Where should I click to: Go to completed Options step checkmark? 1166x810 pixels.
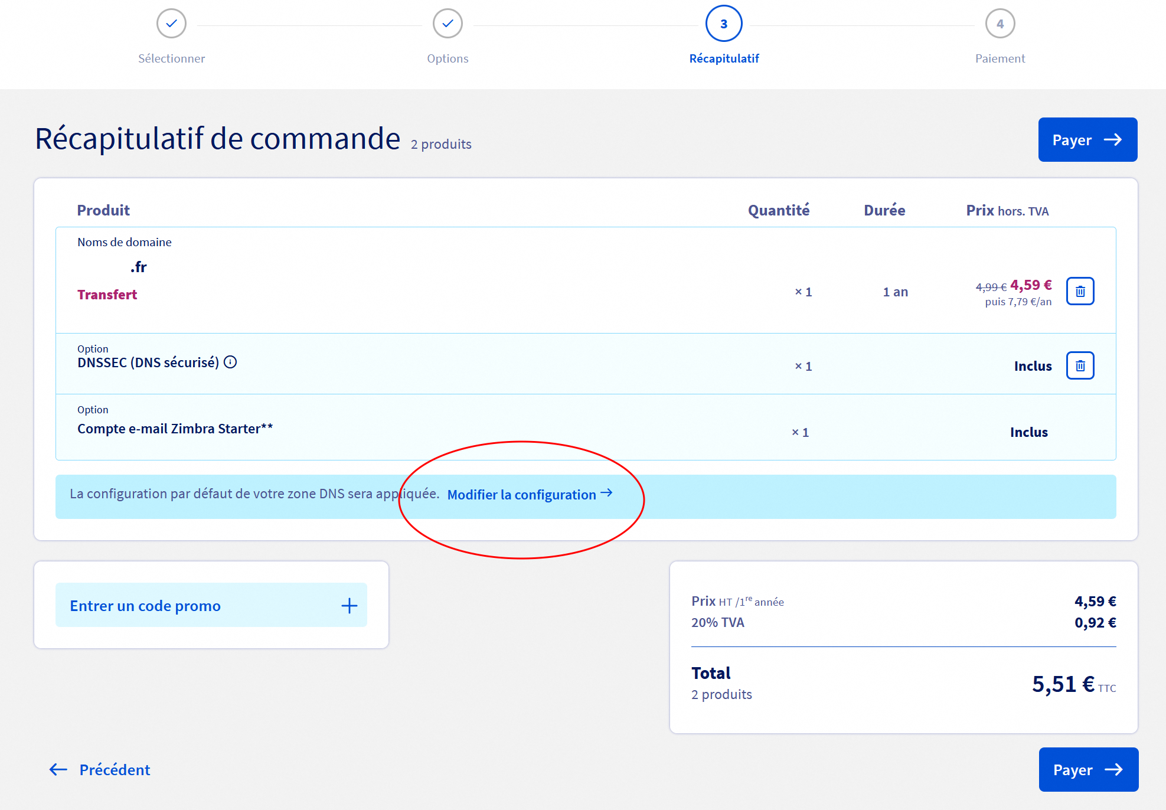tap(448, 24)
